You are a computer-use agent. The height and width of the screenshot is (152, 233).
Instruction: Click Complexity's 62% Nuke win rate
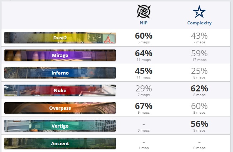[x=199, y=89]
